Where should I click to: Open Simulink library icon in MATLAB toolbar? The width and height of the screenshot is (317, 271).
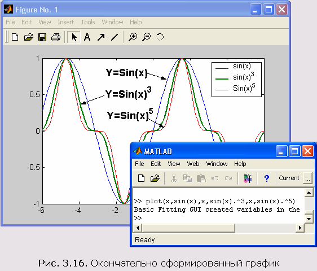point(248,178)
